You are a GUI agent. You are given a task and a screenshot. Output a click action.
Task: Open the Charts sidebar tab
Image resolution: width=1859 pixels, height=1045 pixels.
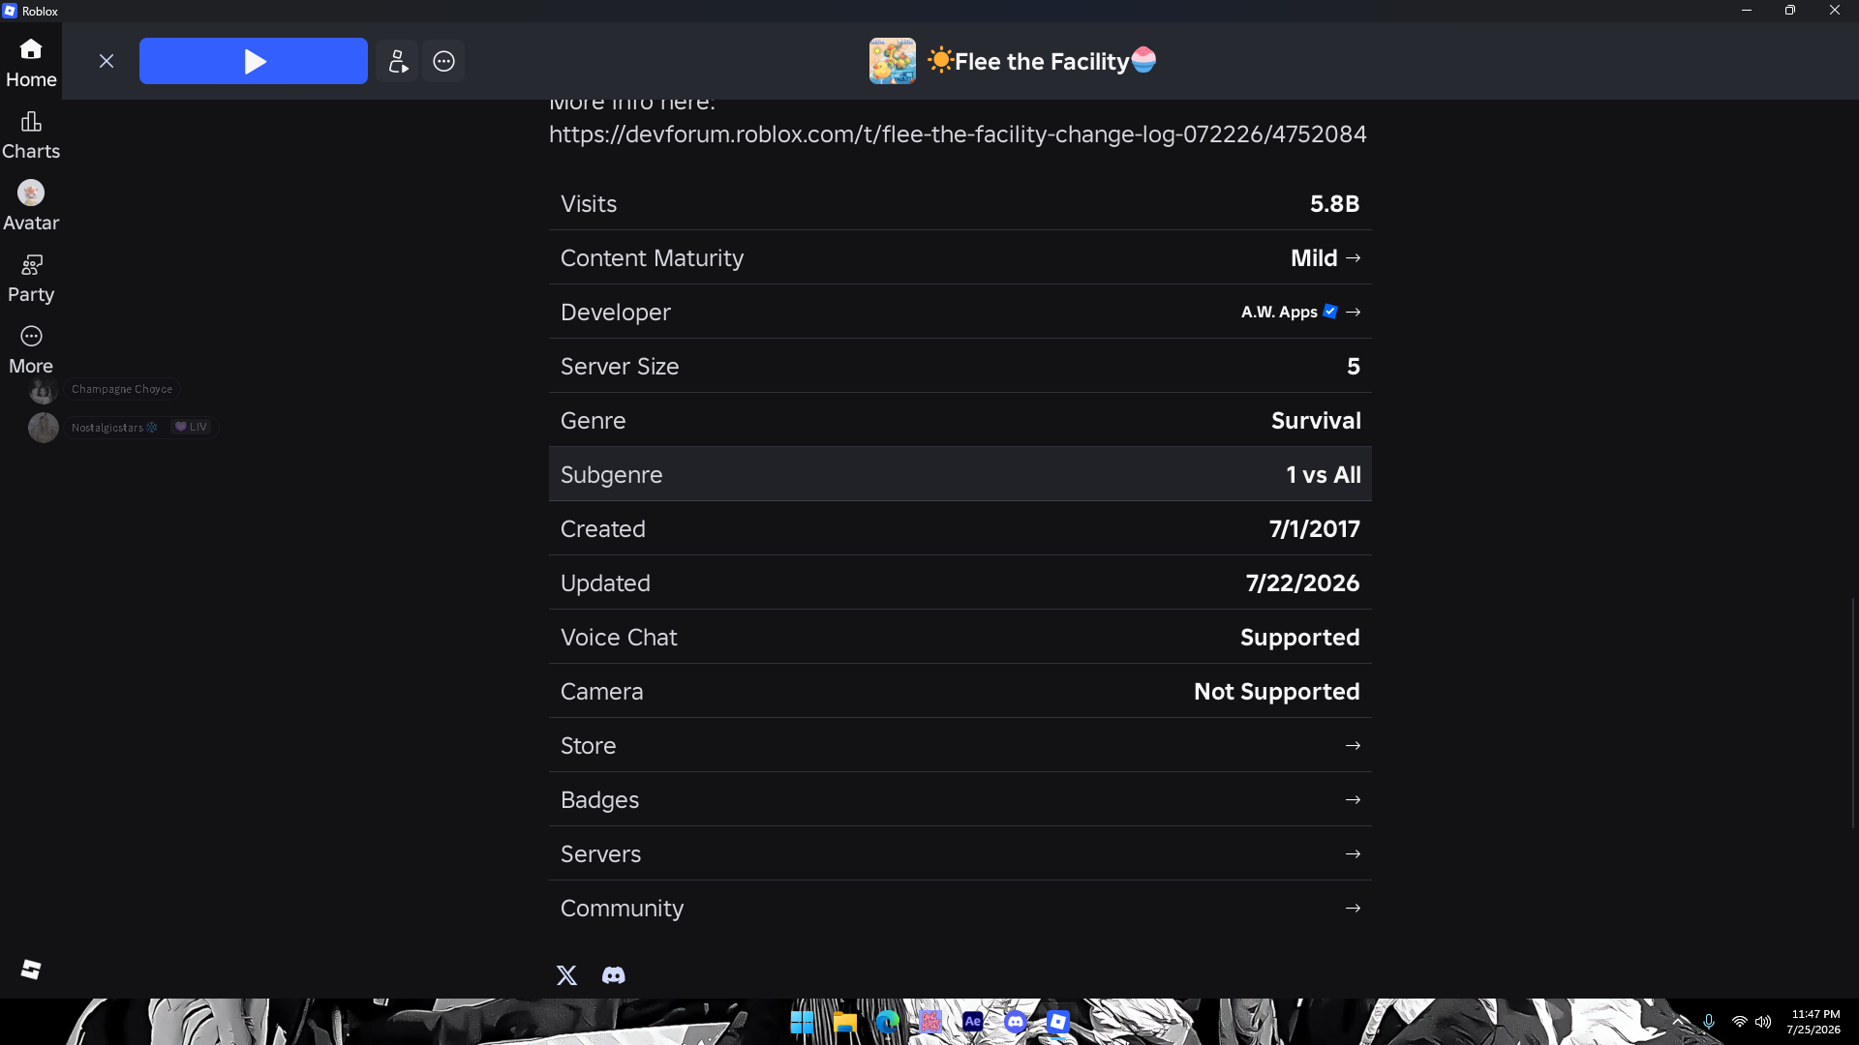(31, 134)
